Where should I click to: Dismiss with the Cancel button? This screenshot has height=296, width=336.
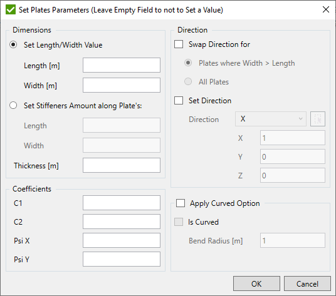click(x=307, y=283)
